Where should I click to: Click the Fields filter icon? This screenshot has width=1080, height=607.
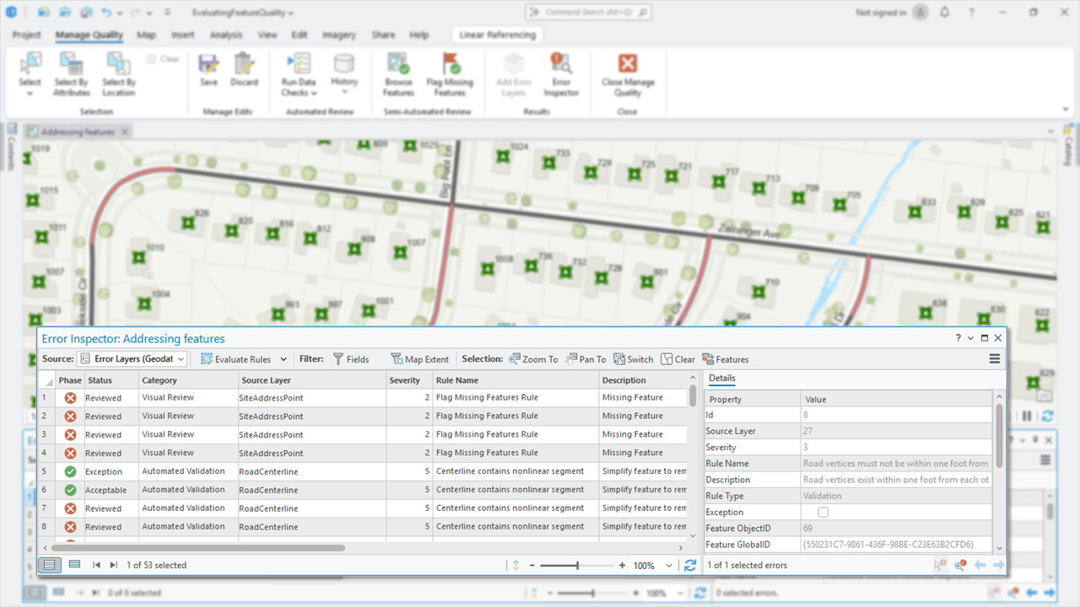(x=338, y=359)
